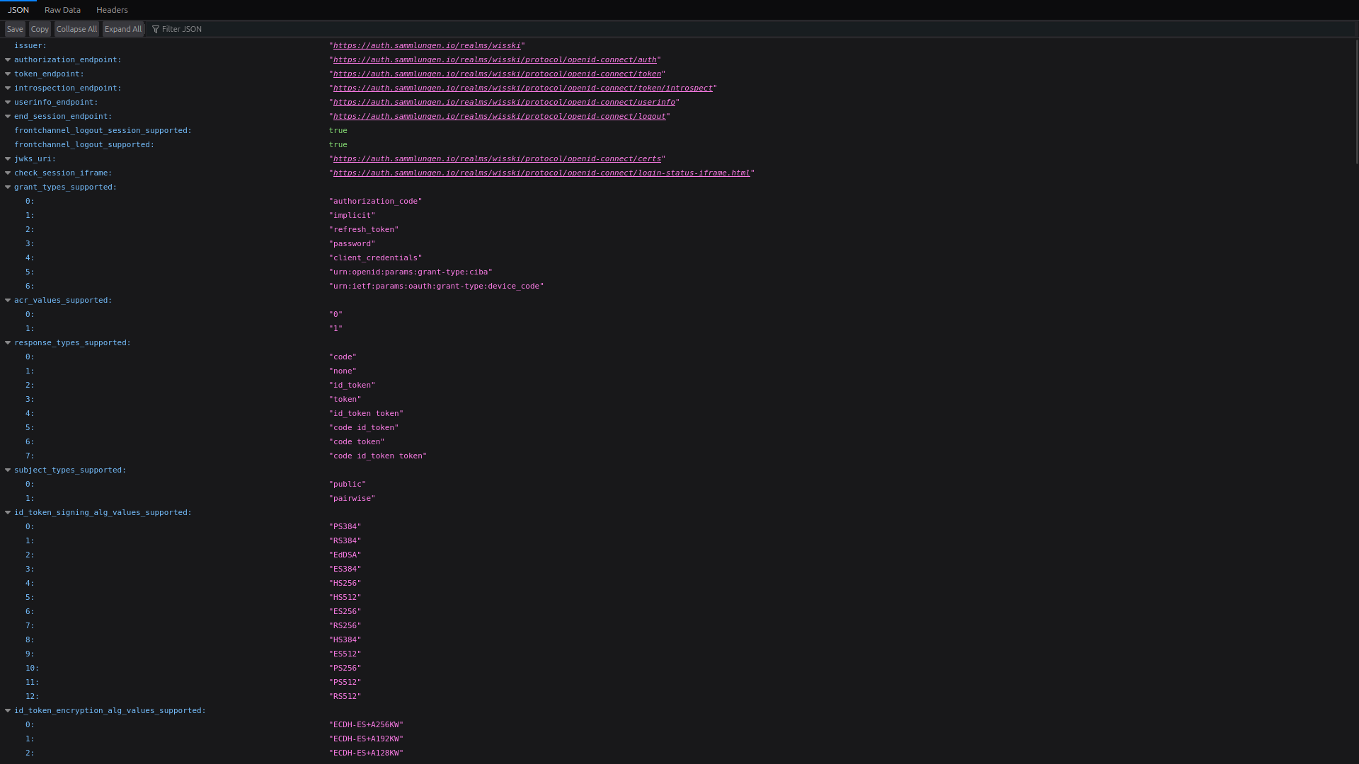The width and height of the screenshot is (1359, 764).
Task: Click the filter funnel icon
Action: click(155, 29)
